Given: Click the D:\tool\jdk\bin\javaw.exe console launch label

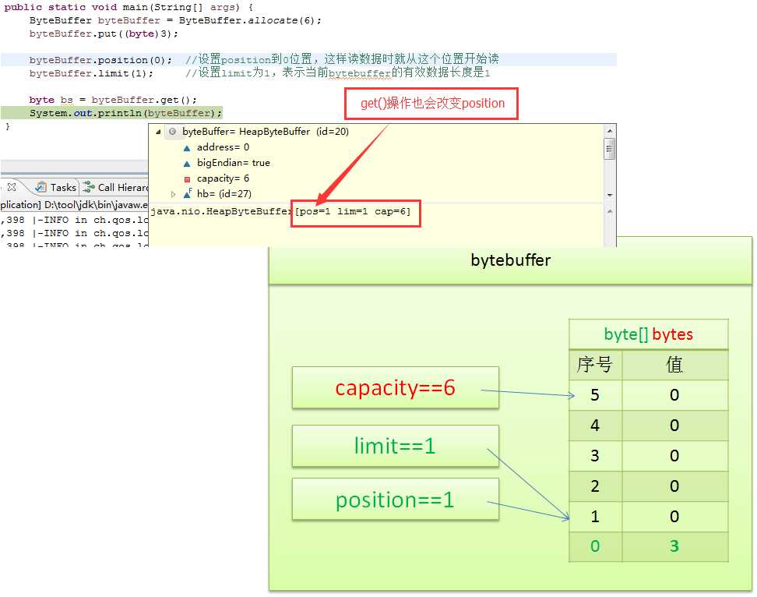Looking at the screenshot, I should (96, 205).
